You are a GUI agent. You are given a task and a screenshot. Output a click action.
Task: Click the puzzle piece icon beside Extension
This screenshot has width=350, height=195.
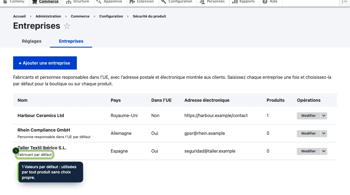(132, 2)
